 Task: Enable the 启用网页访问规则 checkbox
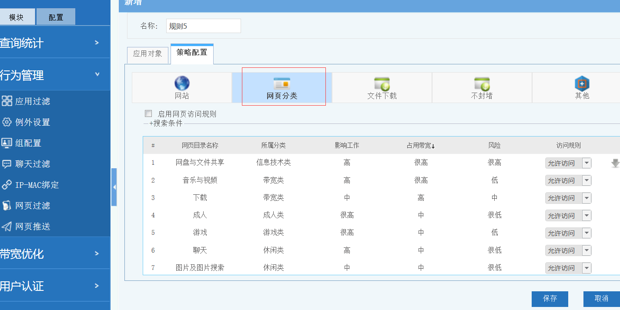coord(148,114)
